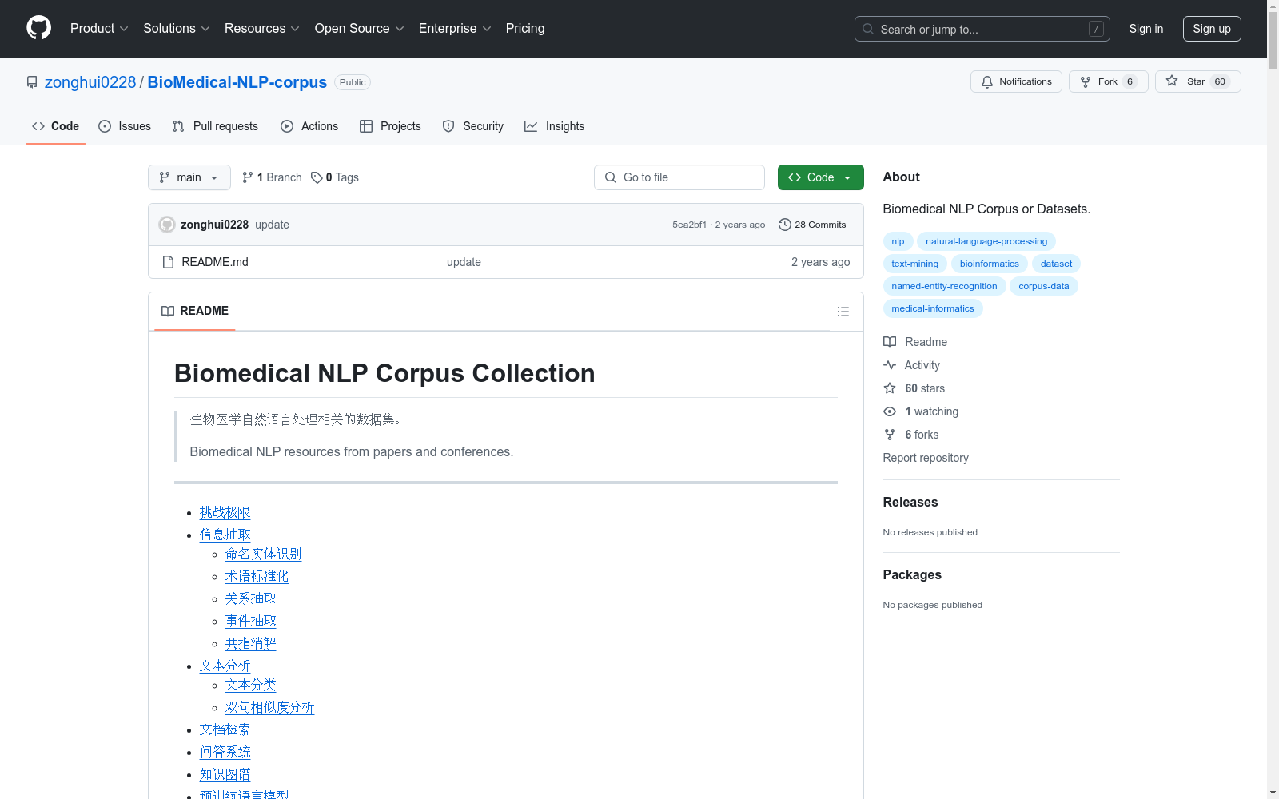Jump to 关系抽取 section link

pos(250,598)
